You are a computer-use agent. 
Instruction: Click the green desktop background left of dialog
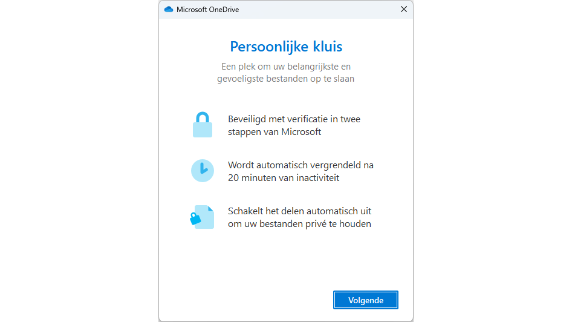point(79,161)
